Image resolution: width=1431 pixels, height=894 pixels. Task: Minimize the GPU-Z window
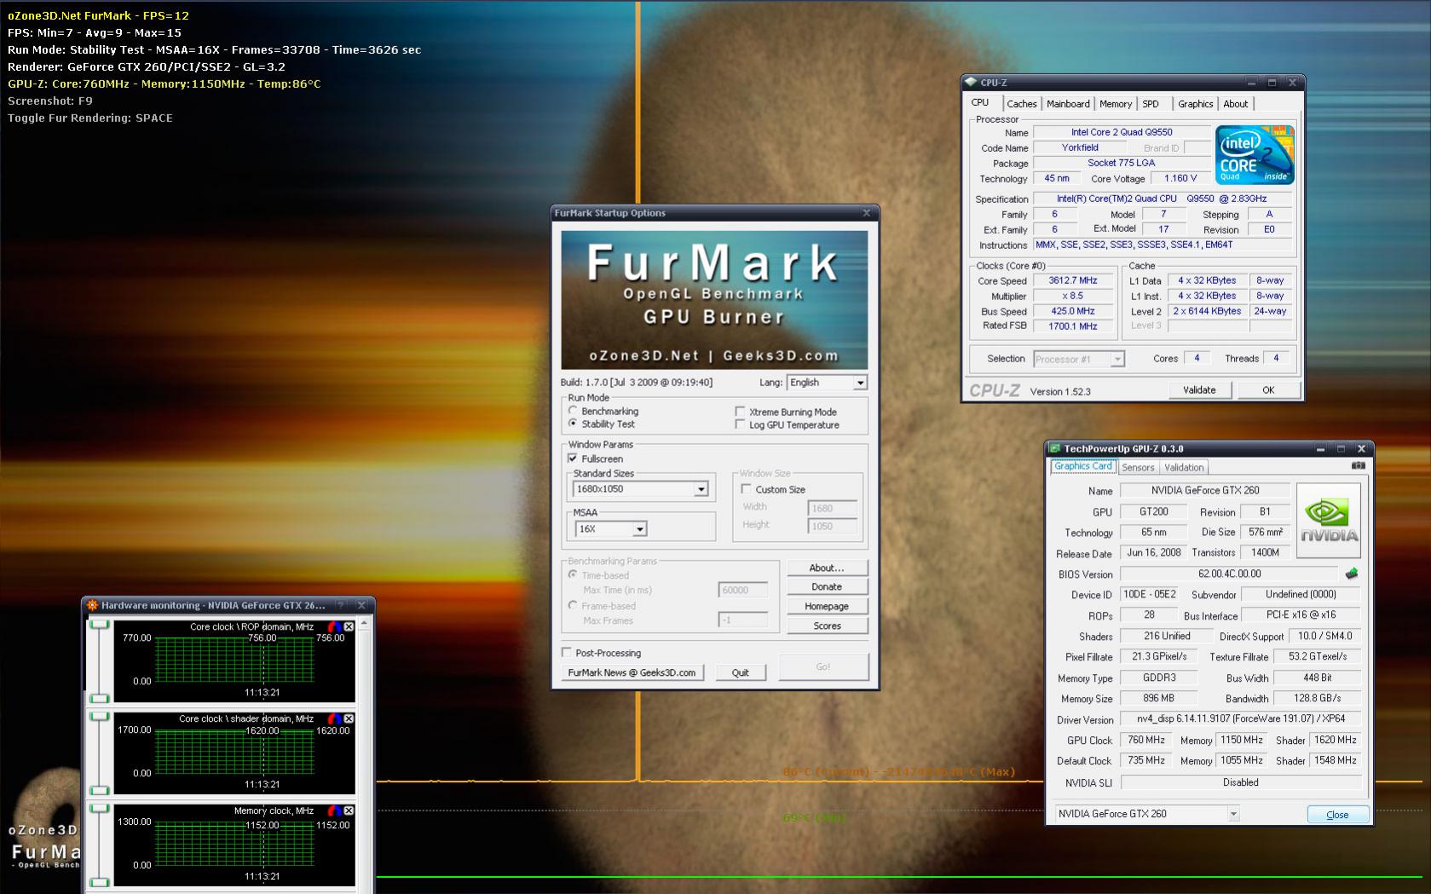pos(1320,448)
